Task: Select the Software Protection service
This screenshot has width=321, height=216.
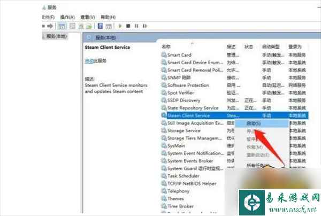Action: coord(234,85)
